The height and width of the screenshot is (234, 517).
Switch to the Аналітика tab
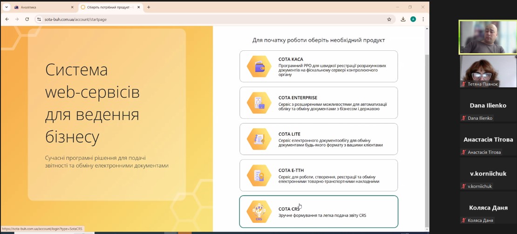[44, 7]
